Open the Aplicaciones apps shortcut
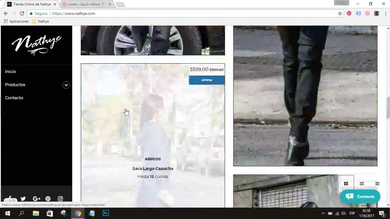 click(x=16, y=21)
